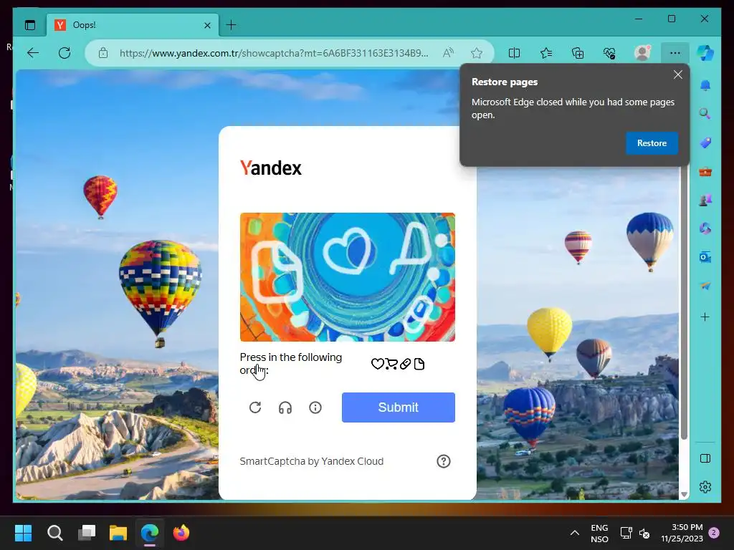The image size is (734, 550).
Task: Open clock showing 3:50 PM
Action: coord(682,533)
